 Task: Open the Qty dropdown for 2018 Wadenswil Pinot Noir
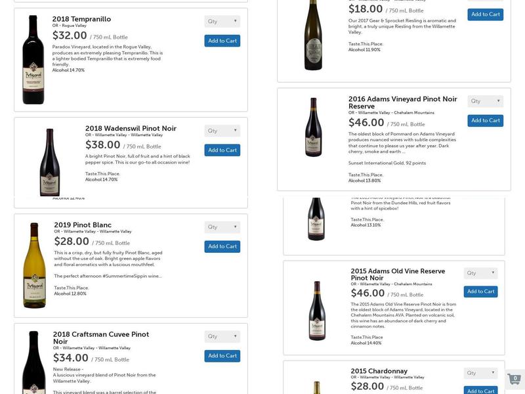pyautogui.click(x=221, y=131)
